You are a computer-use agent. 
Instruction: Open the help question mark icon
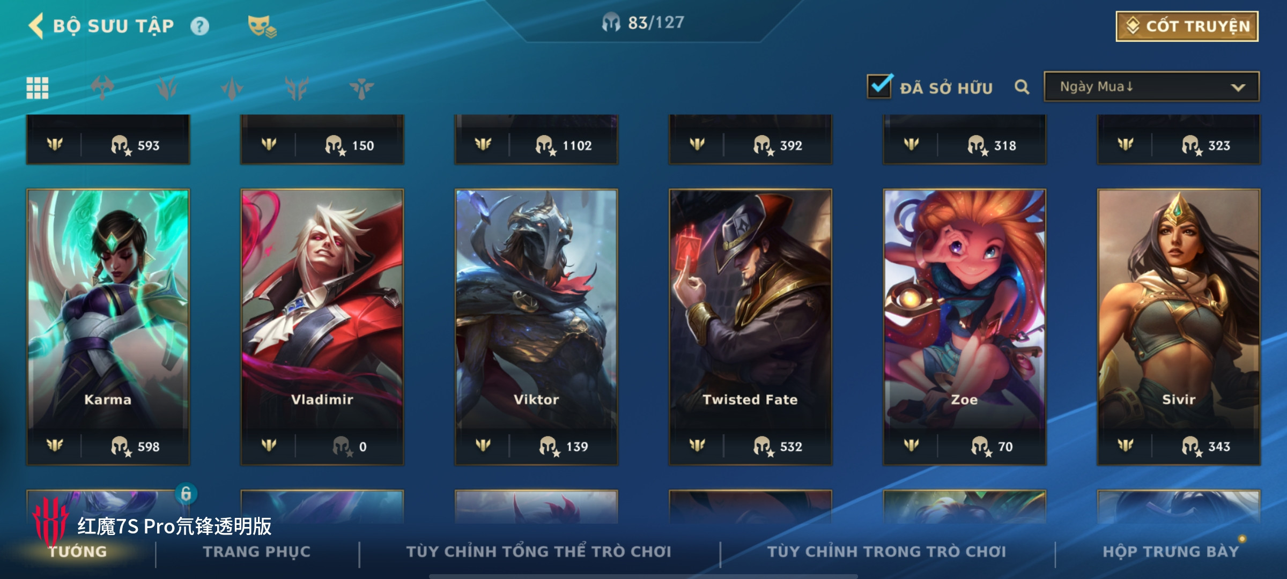pyautogui.click(x=199, y=26)
